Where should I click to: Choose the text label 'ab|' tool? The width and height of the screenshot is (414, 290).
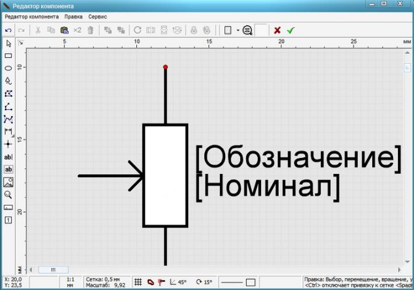click(9, 157)
